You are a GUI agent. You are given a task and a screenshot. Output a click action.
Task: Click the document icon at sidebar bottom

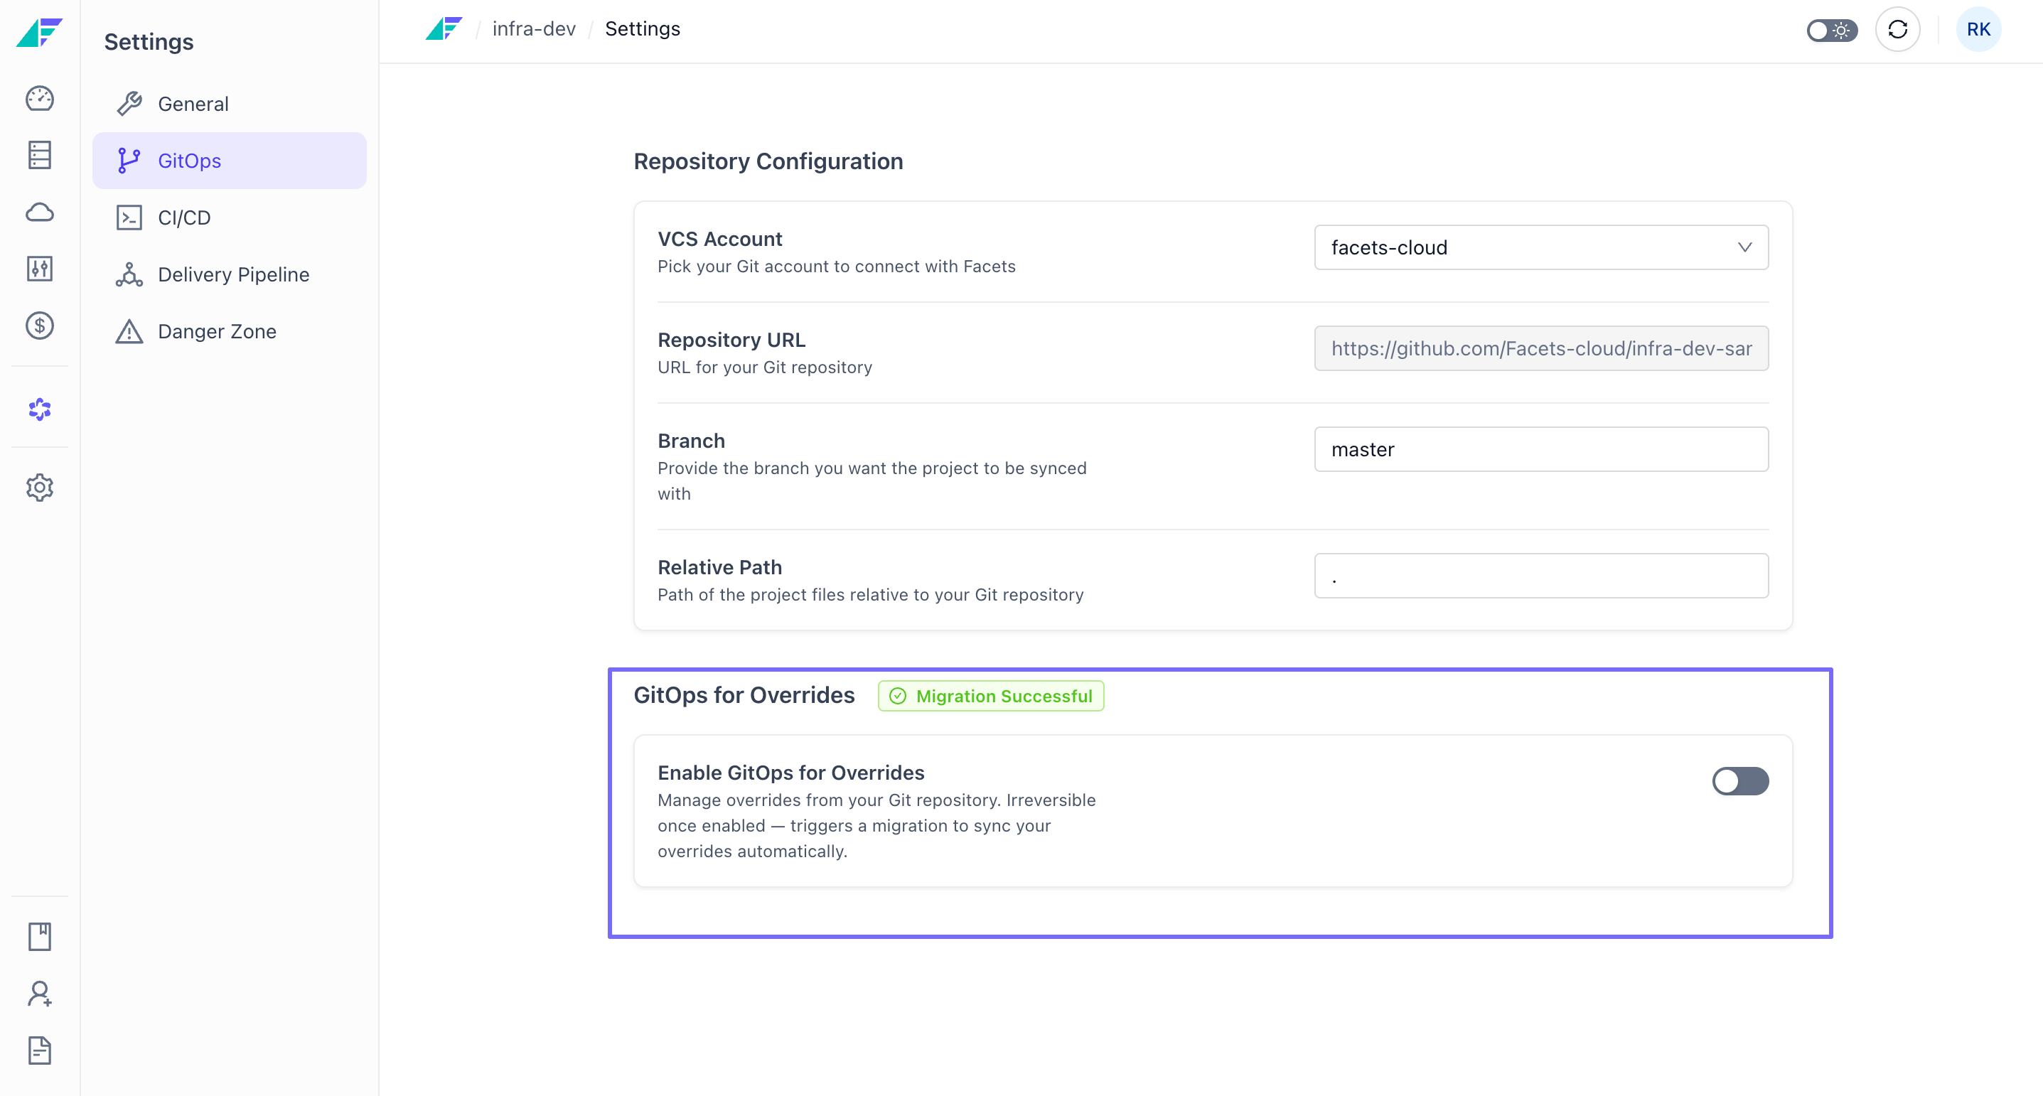(40, 1051)
